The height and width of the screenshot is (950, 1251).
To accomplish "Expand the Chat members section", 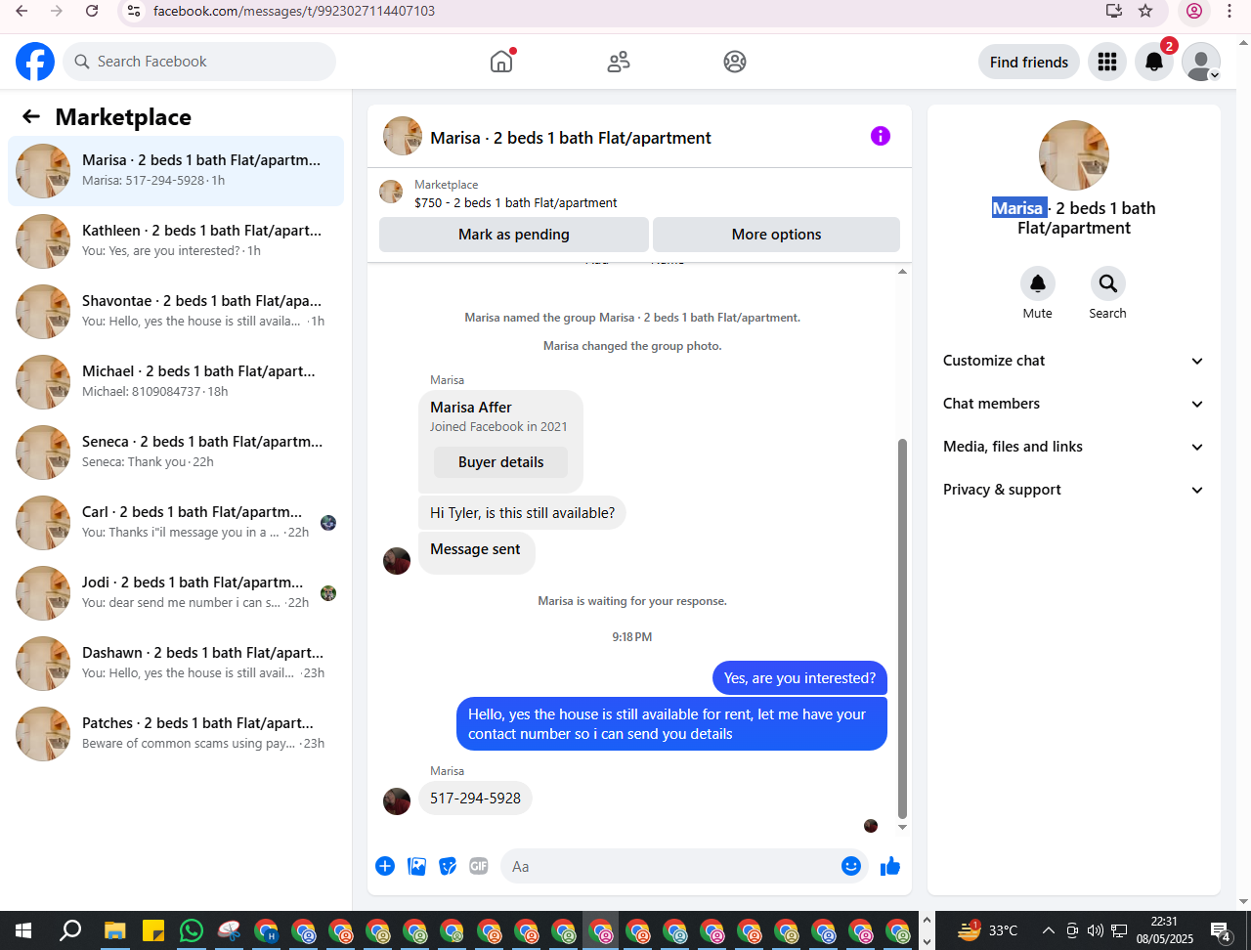I will [1074, 404].
